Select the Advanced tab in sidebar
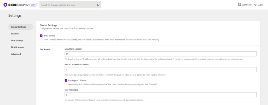This screenshot has height=105, width=268. (16, 54)
